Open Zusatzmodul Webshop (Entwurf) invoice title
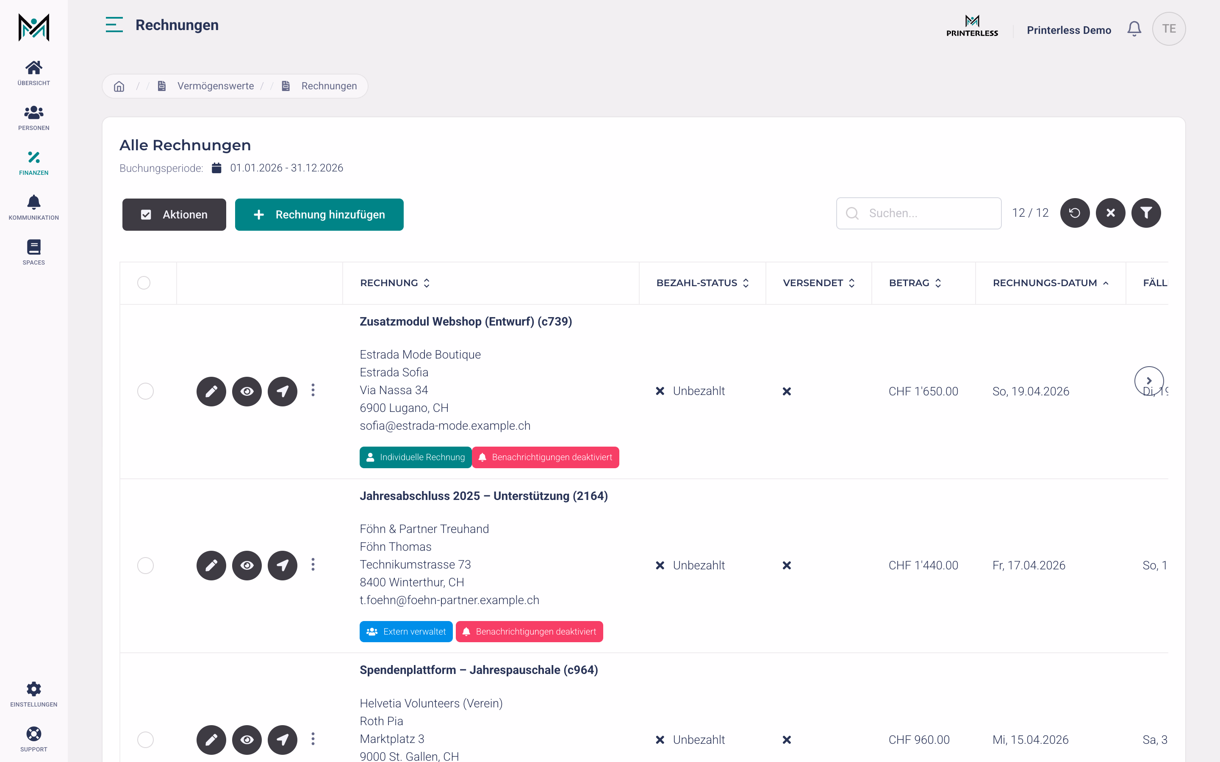 466,322
